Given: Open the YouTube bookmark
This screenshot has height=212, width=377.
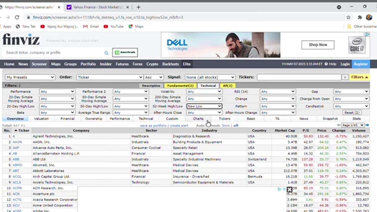Looking at the screenshot, I should pos(114,26).
